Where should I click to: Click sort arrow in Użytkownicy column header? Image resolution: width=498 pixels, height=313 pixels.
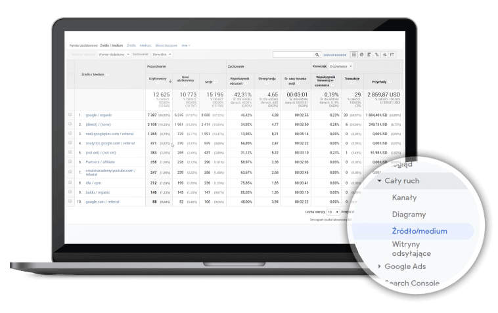[x=170, y=81]
